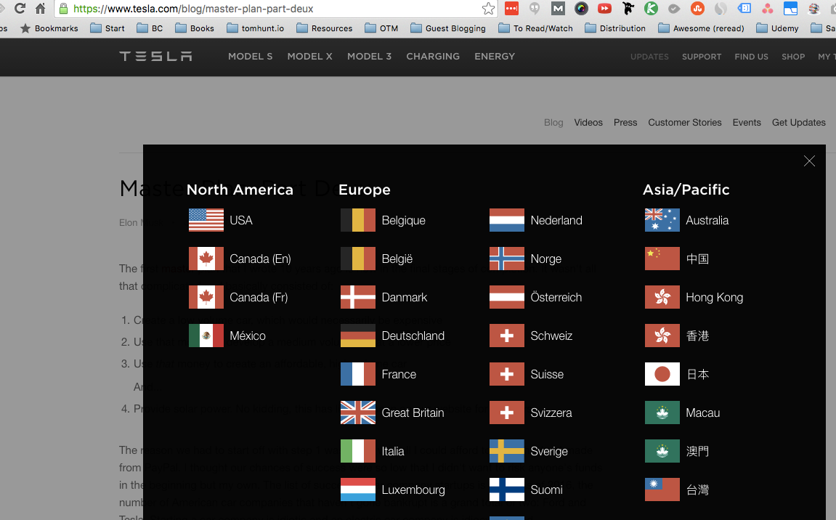
Task: Switch to the Press tab
Action: pos(625,122)
